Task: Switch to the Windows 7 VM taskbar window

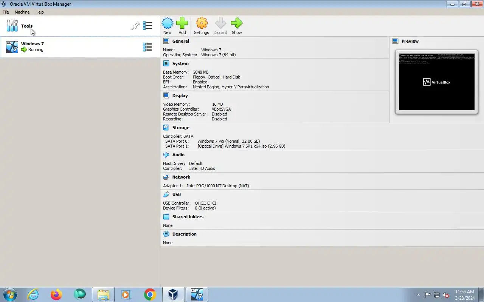Action: coord(197,294)
